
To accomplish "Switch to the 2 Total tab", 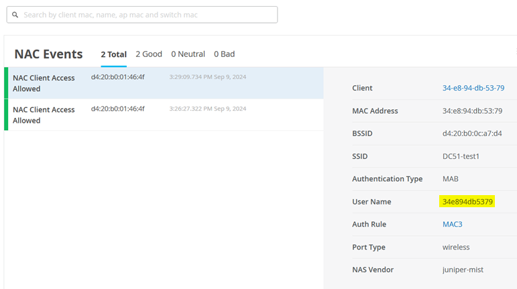I will (113, 54).
